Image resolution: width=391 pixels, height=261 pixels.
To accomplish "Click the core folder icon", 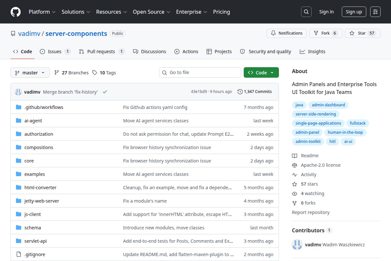I will [x=19, y=161].
